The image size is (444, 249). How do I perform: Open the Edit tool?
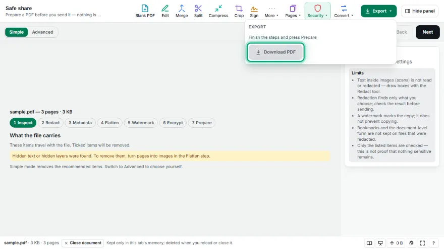tap(165, 11)
